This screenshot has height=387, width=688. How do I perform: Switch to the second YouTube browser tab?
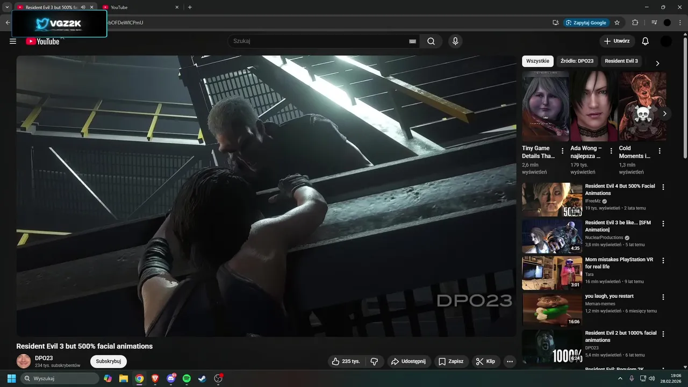coord(140,7)
